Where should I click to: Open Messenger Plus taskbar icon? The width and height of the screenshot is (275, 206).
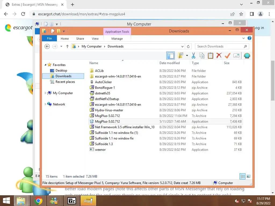coord(88,201)
